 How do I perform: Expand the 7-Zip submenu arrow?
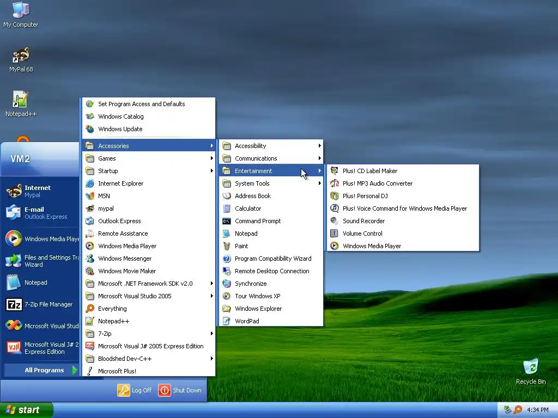tap(212, 334)
